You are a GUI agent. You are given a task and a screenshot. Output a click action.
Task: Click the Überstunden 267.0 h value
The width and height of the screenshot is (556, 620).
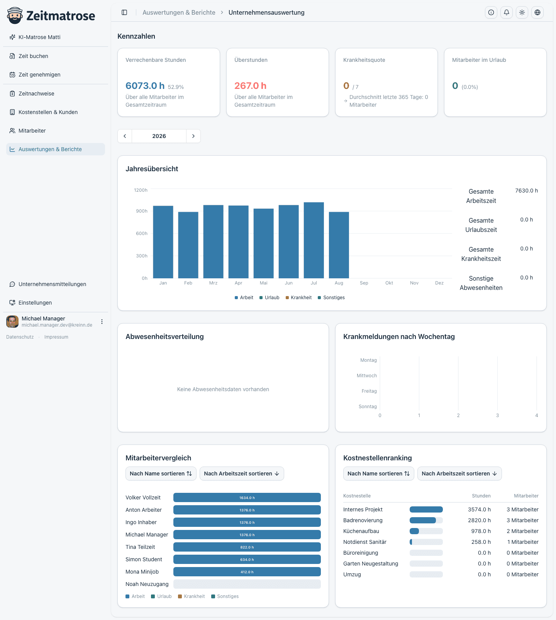(251, 86)
